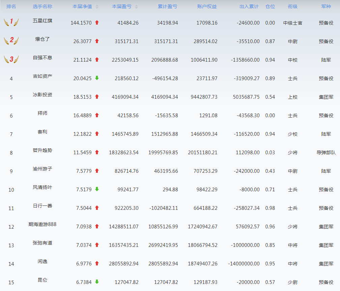
Task: Open player 拜师
Action: tap(42, 113)
